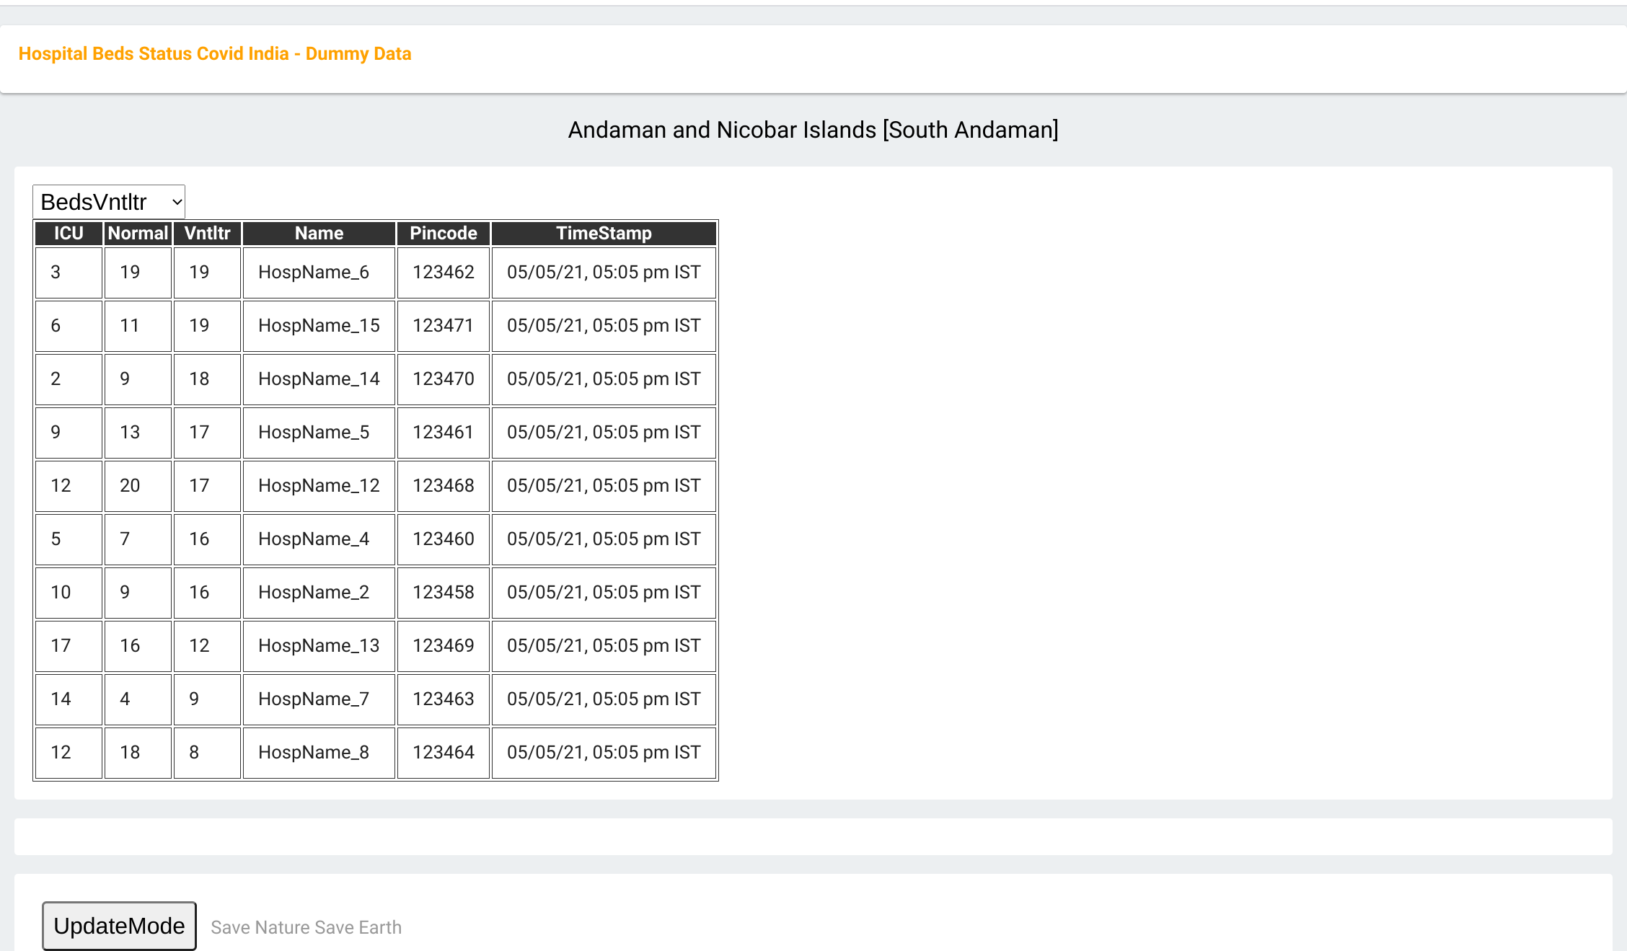Viewport: 1627px width, 951px height.
Task: Click the pincode 123463 cell
Action: point(443,699)
